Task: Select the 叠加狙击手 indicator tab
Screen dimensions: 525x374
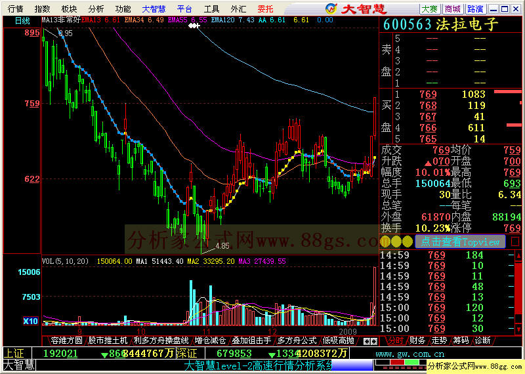Action: pyautogui.click(x=252, y=341)
